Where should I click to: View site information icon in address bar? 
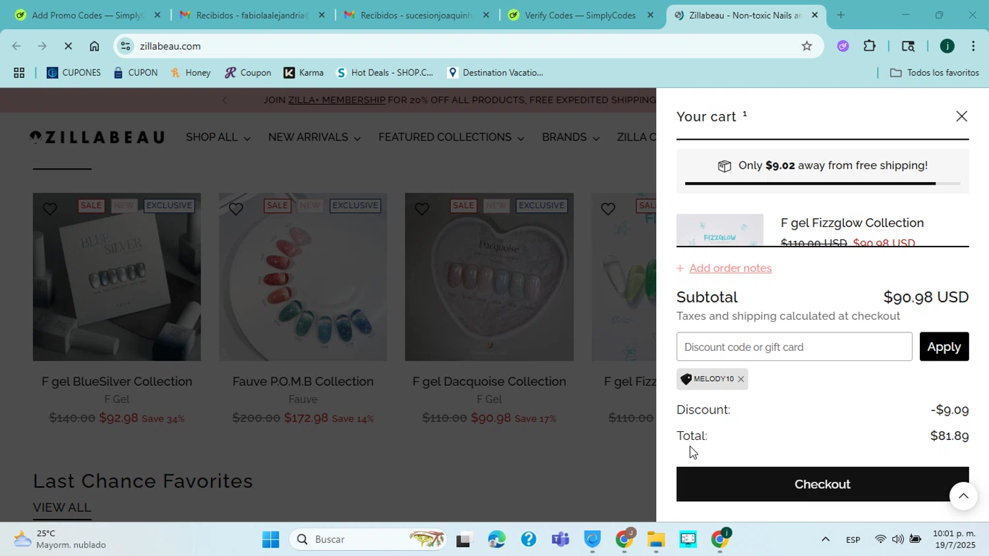point(126,46)
